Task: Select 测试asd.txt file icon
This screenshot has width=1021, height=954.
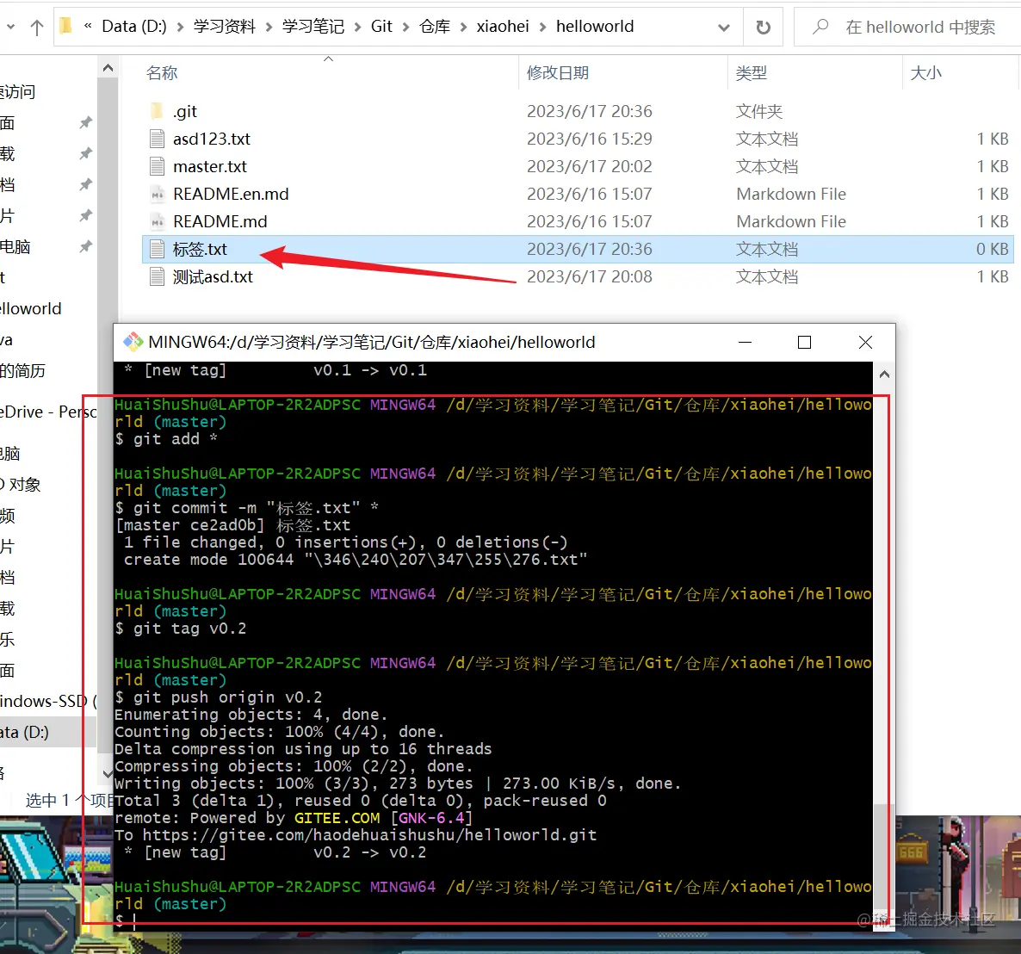Action: [x=157, y=276]
